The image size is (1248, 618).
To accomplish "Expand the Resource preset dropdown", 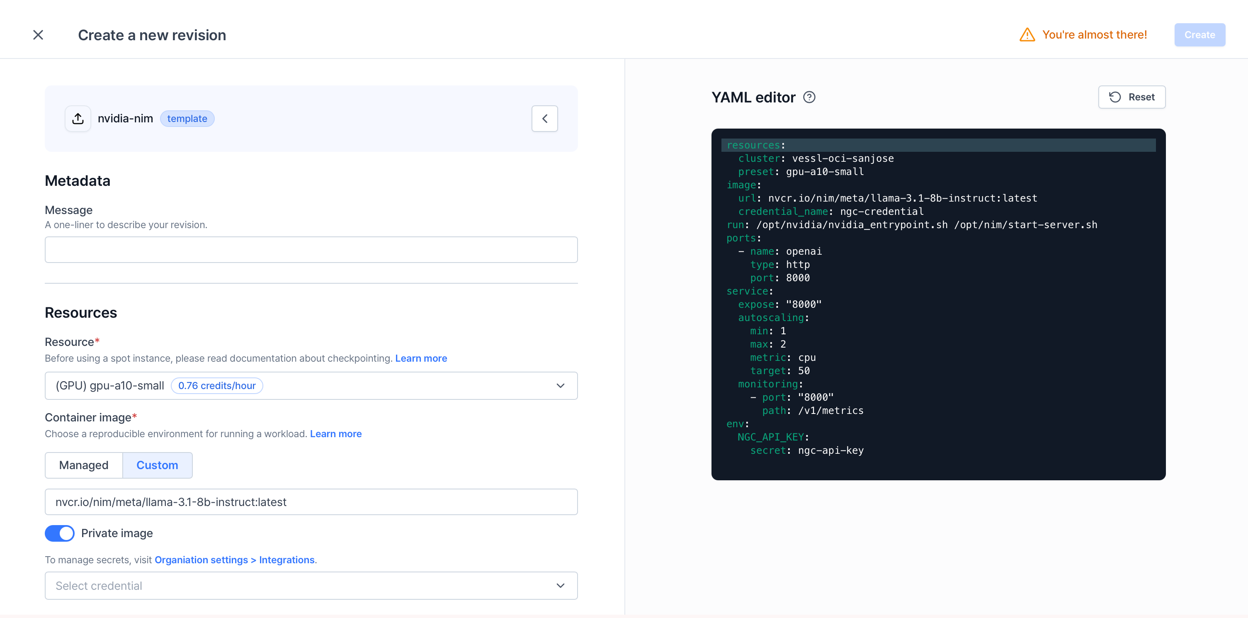I will click(310, 386).
